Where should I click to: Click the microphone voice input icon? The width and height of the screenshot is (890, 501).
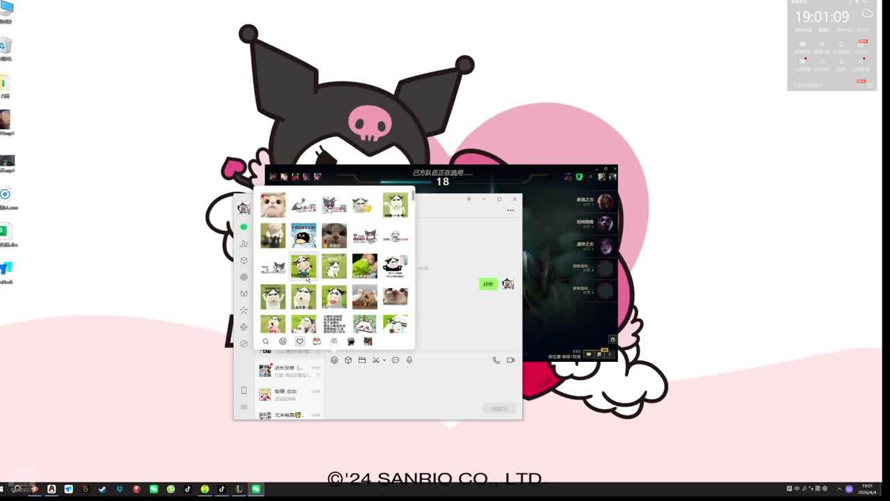click(410, 360)
